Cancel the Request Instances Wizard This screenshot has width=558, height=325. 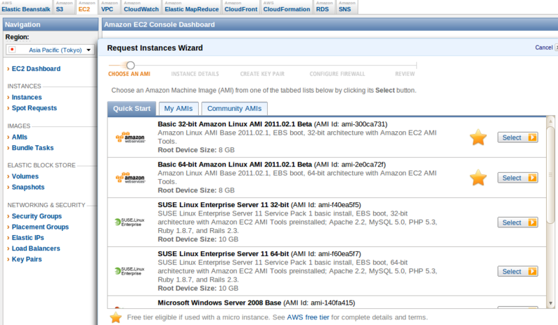click(544, 47)
